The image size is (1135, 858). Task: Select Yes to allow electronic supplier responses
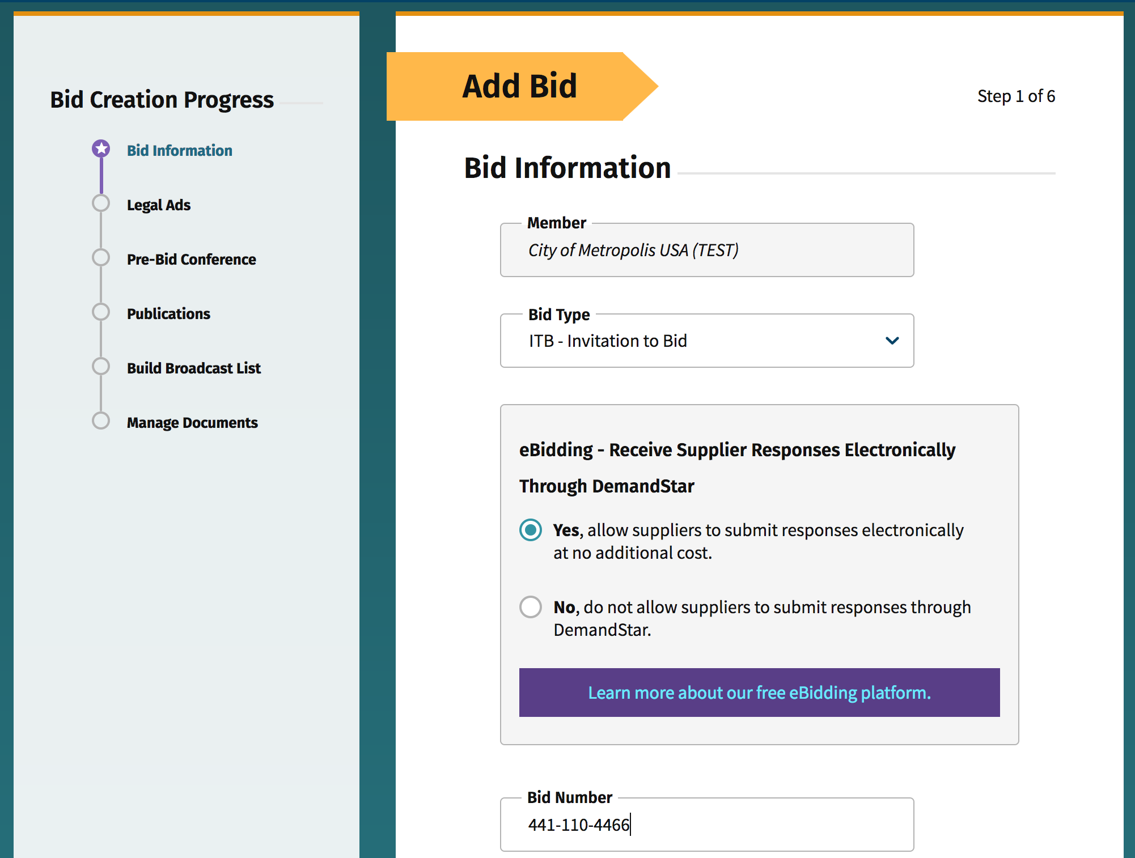point(531,530)
